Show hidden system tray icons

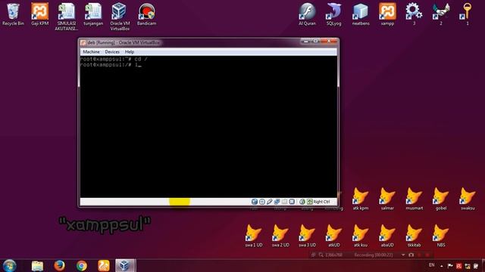[442, 266]
